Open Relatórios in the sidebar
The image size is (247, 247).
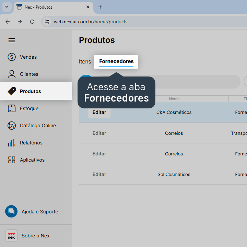coord(36,143)
